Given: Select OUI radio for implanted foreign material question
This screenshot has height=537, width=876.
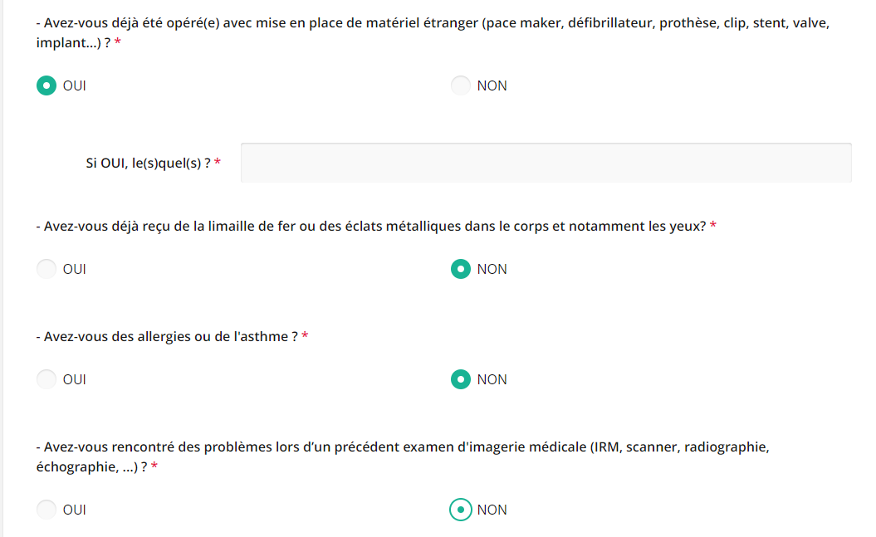Looking at the screenshot, I should pyautogui.click(x=46, y=85).
